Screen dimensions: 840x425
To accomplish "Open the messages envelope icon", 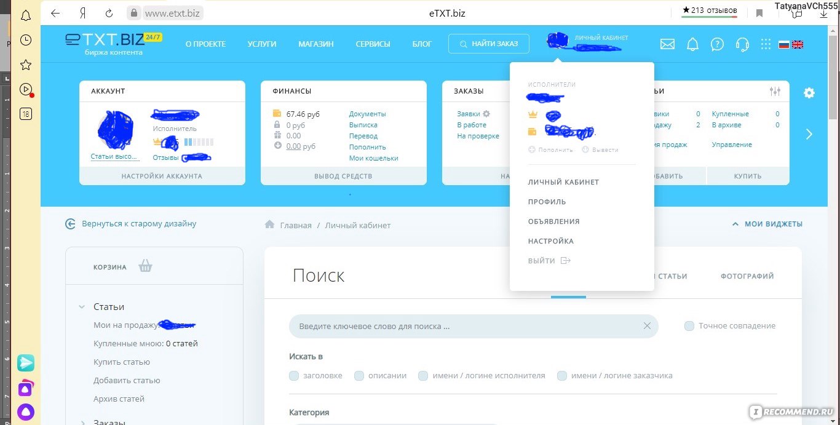I will pos(667,44).
